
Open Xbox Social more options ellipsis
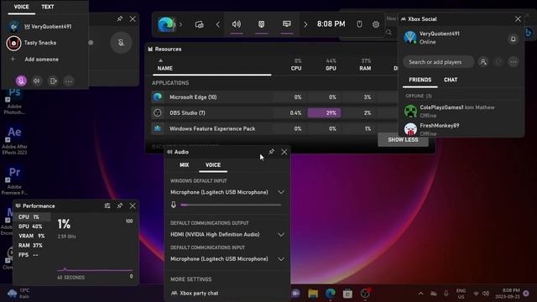(x=514, y=62)
